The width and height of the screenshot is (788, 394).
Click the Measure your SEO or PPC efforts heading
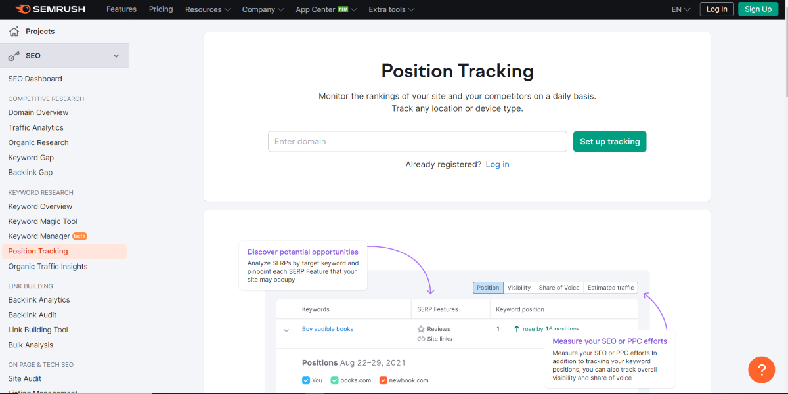pyautogui.click(x=609, y=341)
